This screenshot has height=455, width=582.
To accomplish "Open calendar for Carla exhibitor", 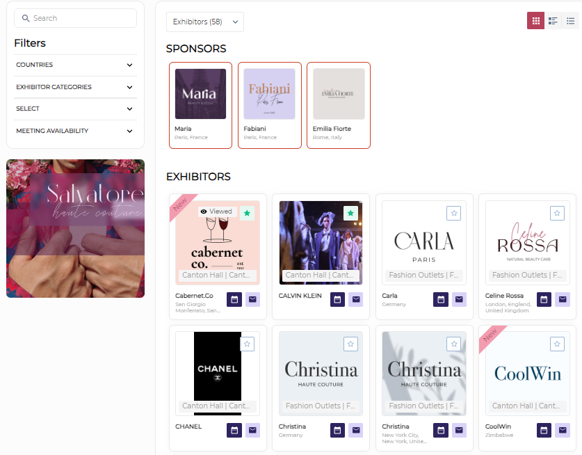I will point(441,299).
